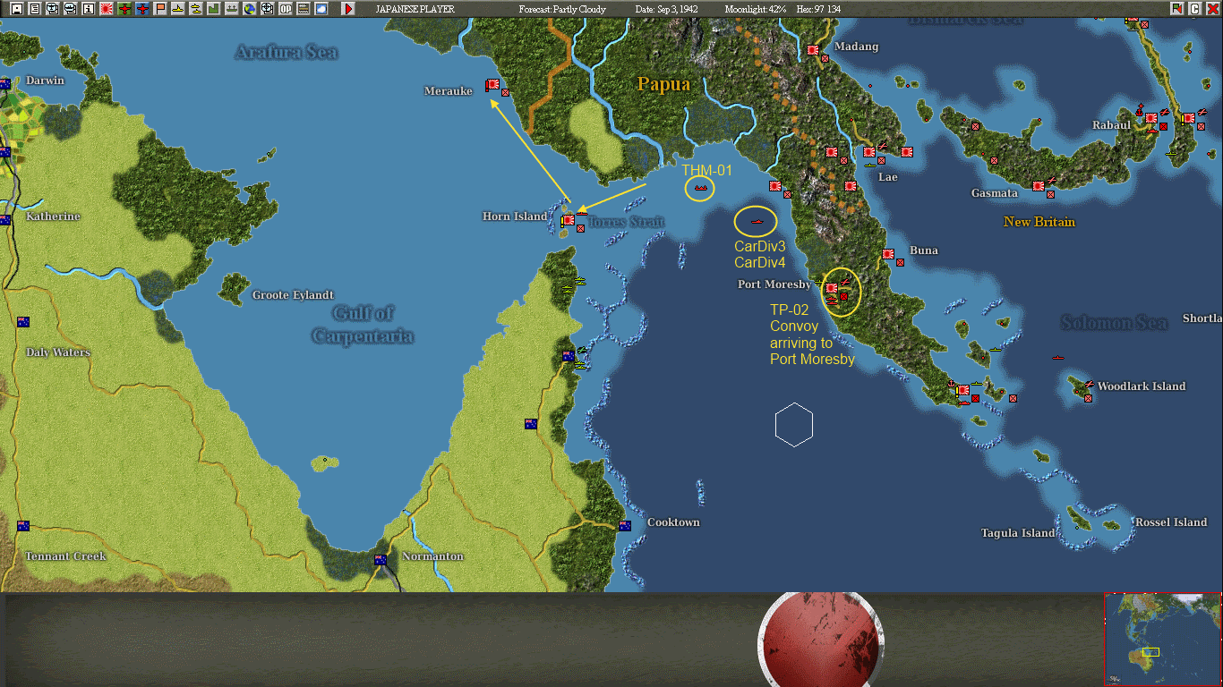
Task: Toggle the weather overlay with the cloud icon
Action: tap(322, 8)
